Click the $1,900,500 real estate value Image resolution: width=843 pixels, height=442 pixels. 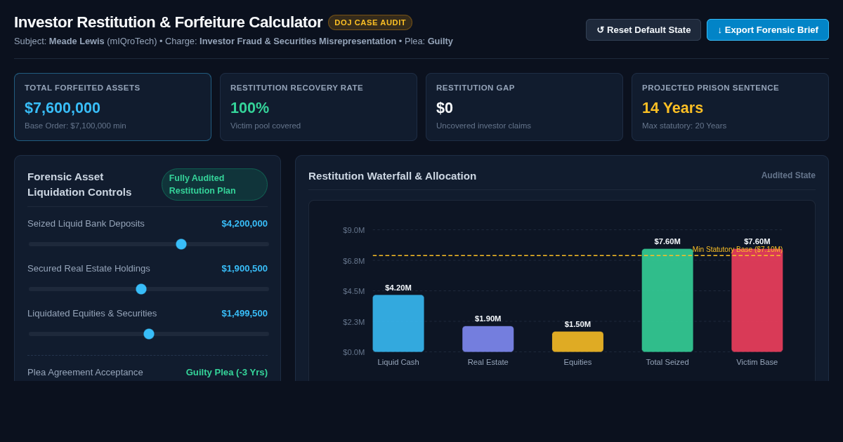[244, 268]
